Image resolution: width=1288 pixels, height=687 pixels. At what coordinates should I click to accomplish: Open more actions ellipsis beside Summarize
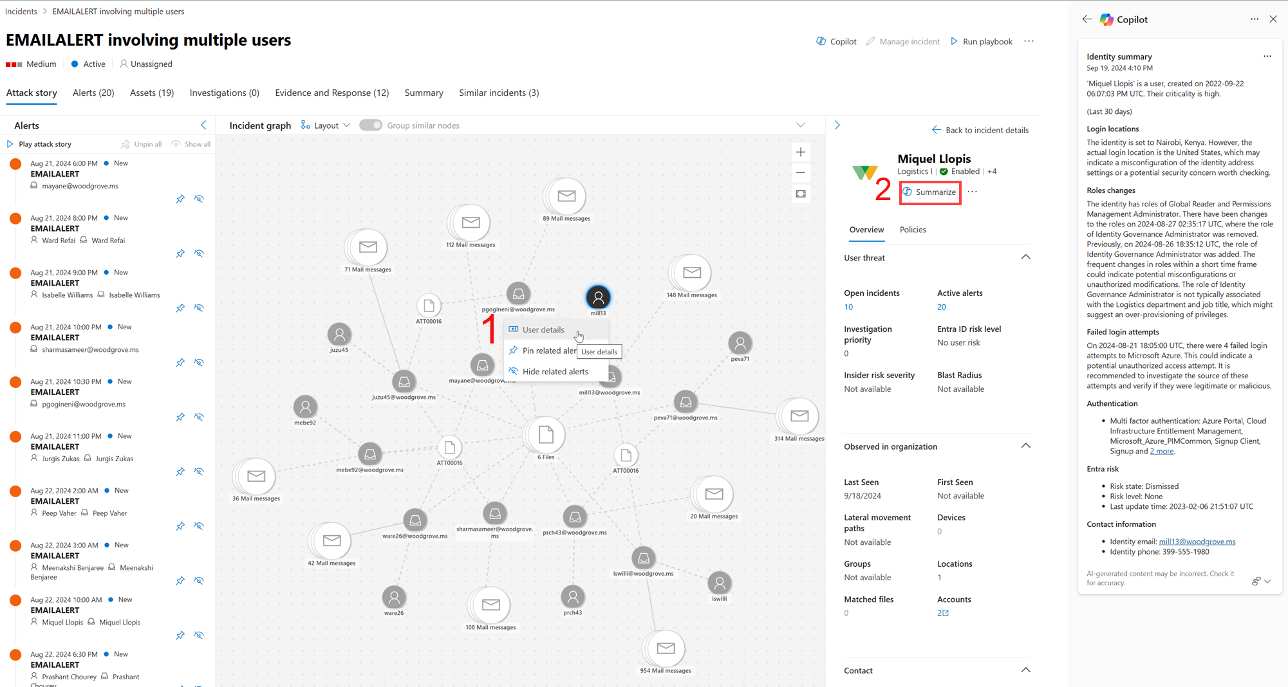click(x=972, y=192)
